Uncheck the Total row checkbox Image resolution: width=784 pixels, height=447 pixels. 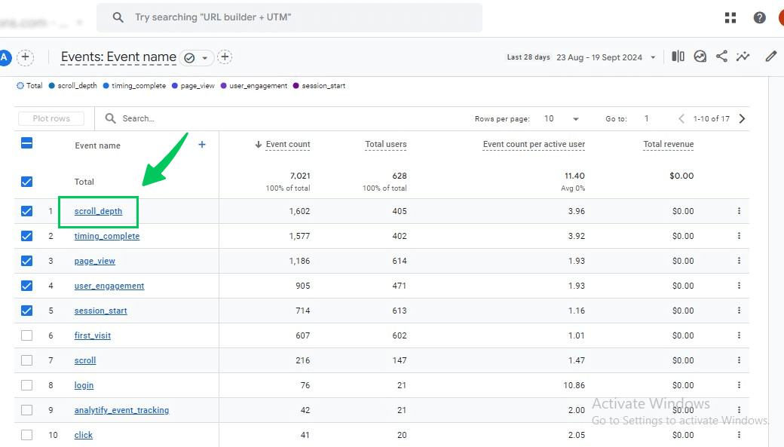(27, 182)
